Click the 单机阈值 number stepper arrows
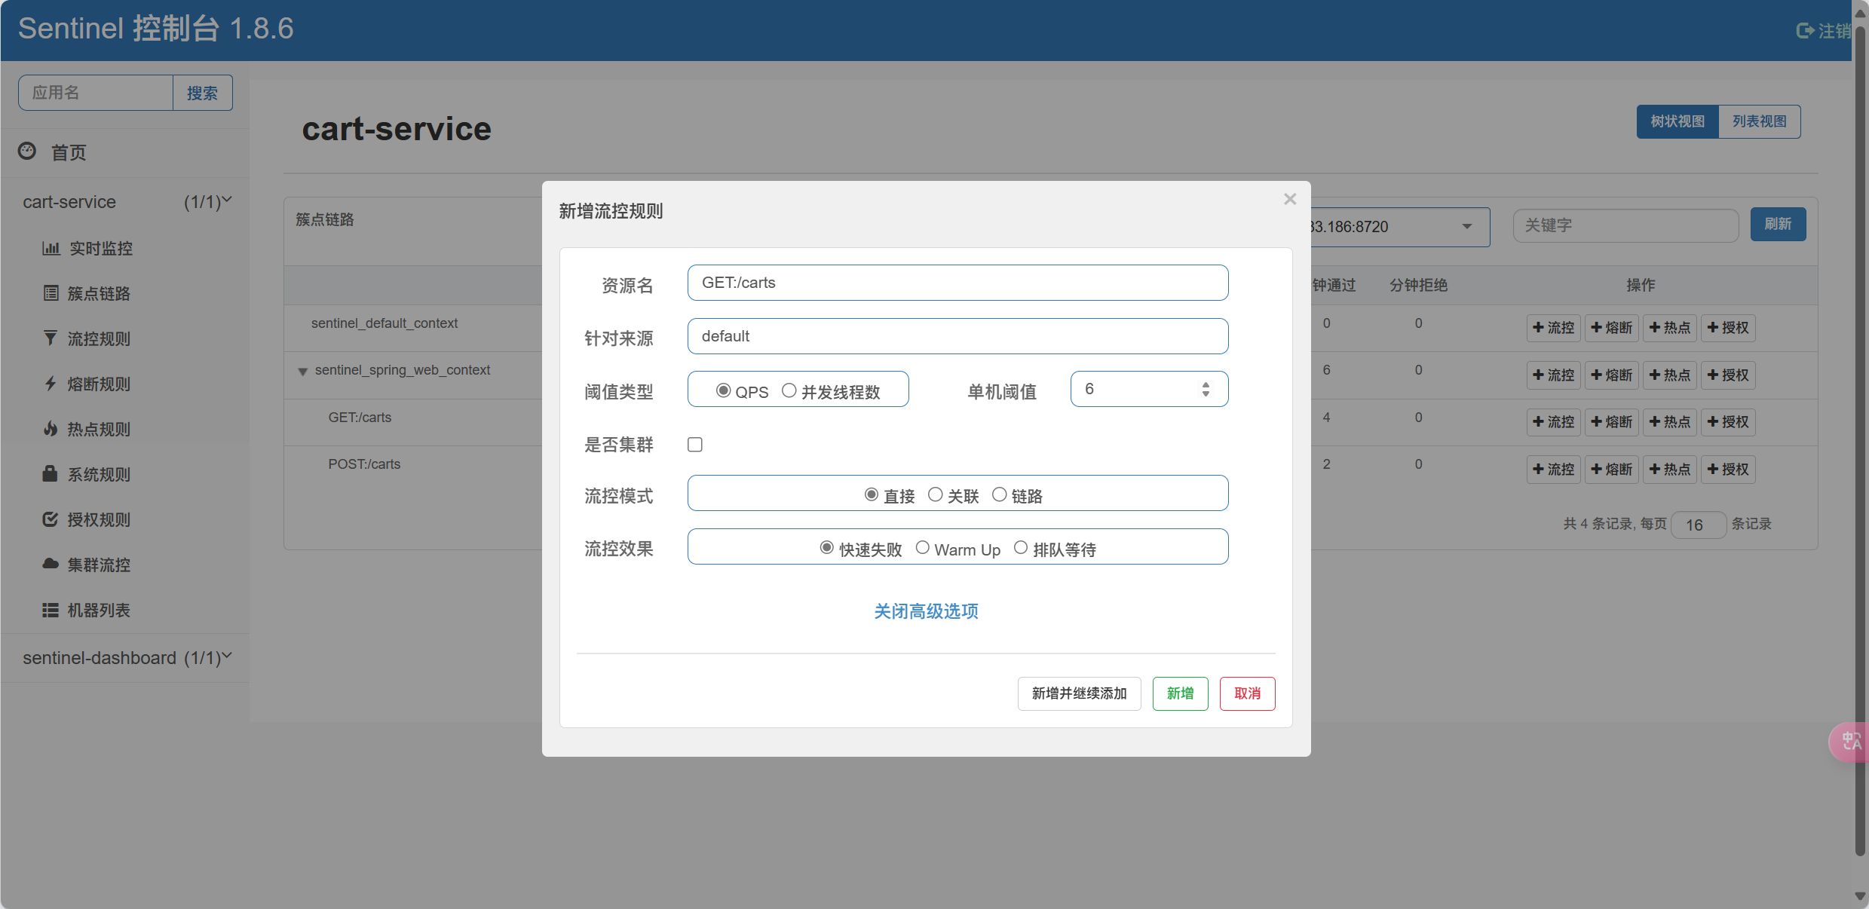1869x909 pixels. [1206, 389]
